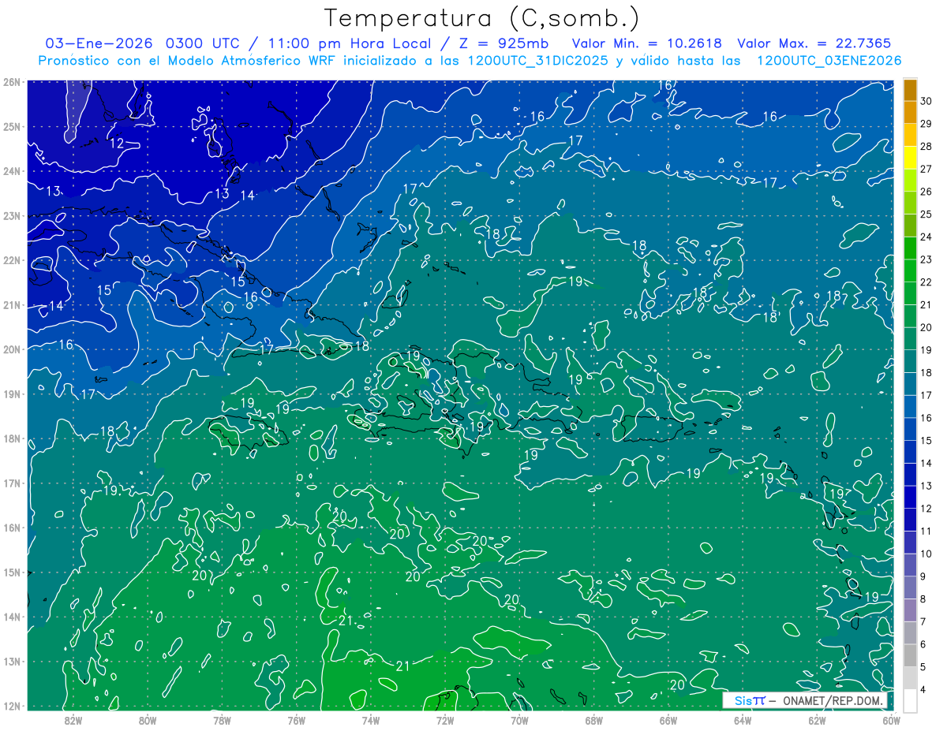Pick the brown-orange swatch above 30 on scale

pyautogui.click(x=910, y=90)
